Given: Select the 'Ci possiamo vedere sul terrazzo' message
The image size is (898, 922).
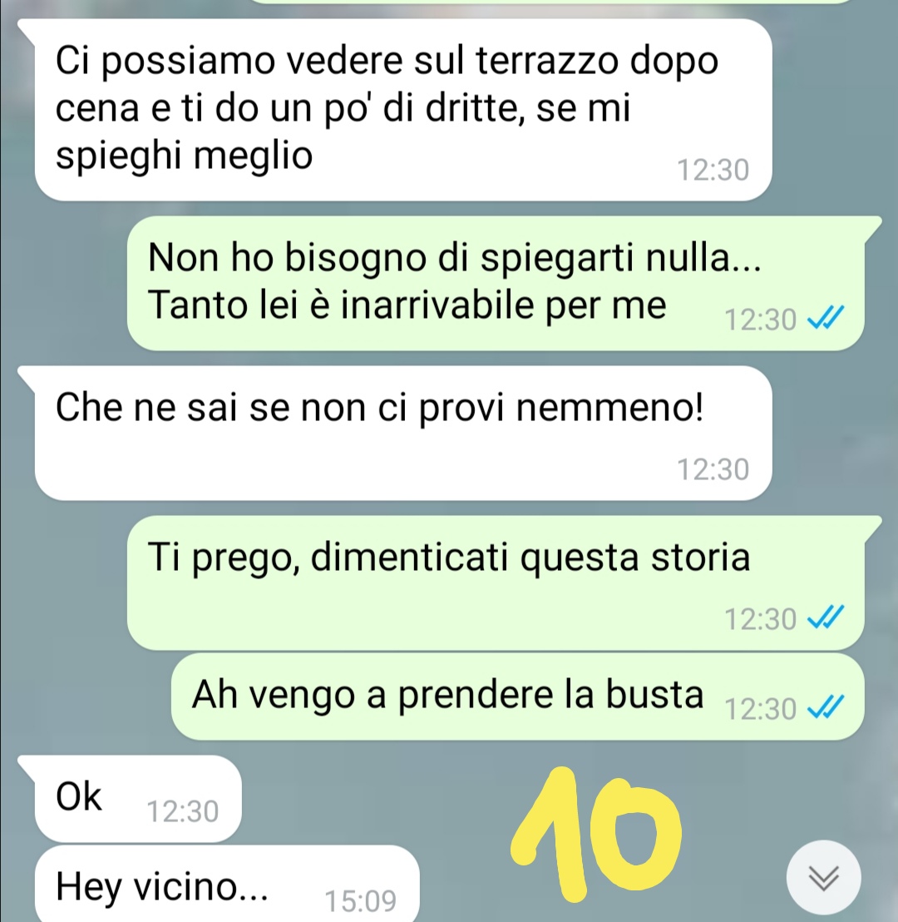Looking at the screenshot, I should pyautogui.click(x=403, y=110).
